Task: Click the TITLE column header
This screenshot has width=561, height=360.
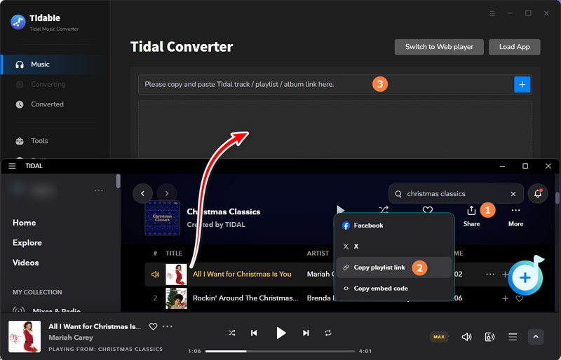Action: coord(174,254)
